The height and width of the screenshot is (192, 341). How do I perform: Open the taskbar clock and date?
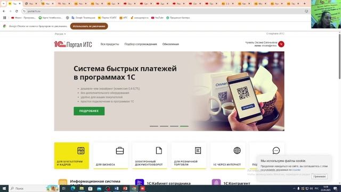[x=326, y=188]
